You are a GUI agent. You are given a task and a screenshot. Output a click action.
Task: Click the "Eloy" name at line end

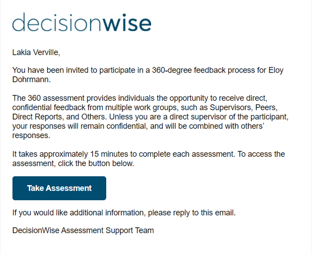(276, 70)
